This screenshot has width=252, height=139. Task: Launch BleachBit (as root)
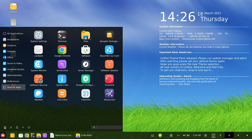click(x=109, y=51)
